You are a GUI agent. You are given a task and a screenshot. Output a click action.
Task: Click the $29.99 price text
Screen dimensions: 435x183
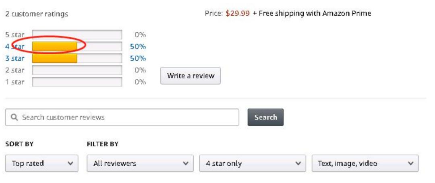point(238,13)
